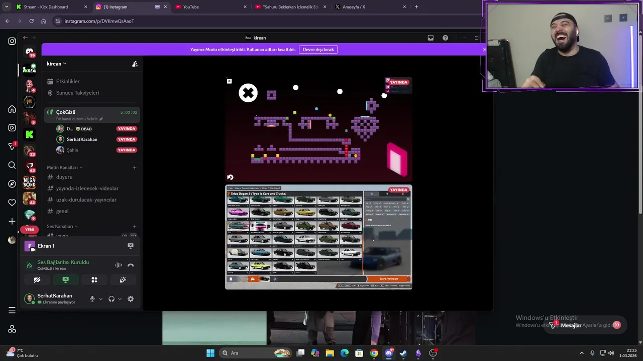Open Instagram notifications heart icon
643x361 pixels.
pyautogui.click(x=12, y=203)
